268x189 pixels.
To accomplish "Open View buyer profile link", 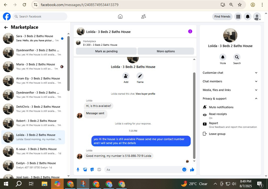I will pos(145,94).
